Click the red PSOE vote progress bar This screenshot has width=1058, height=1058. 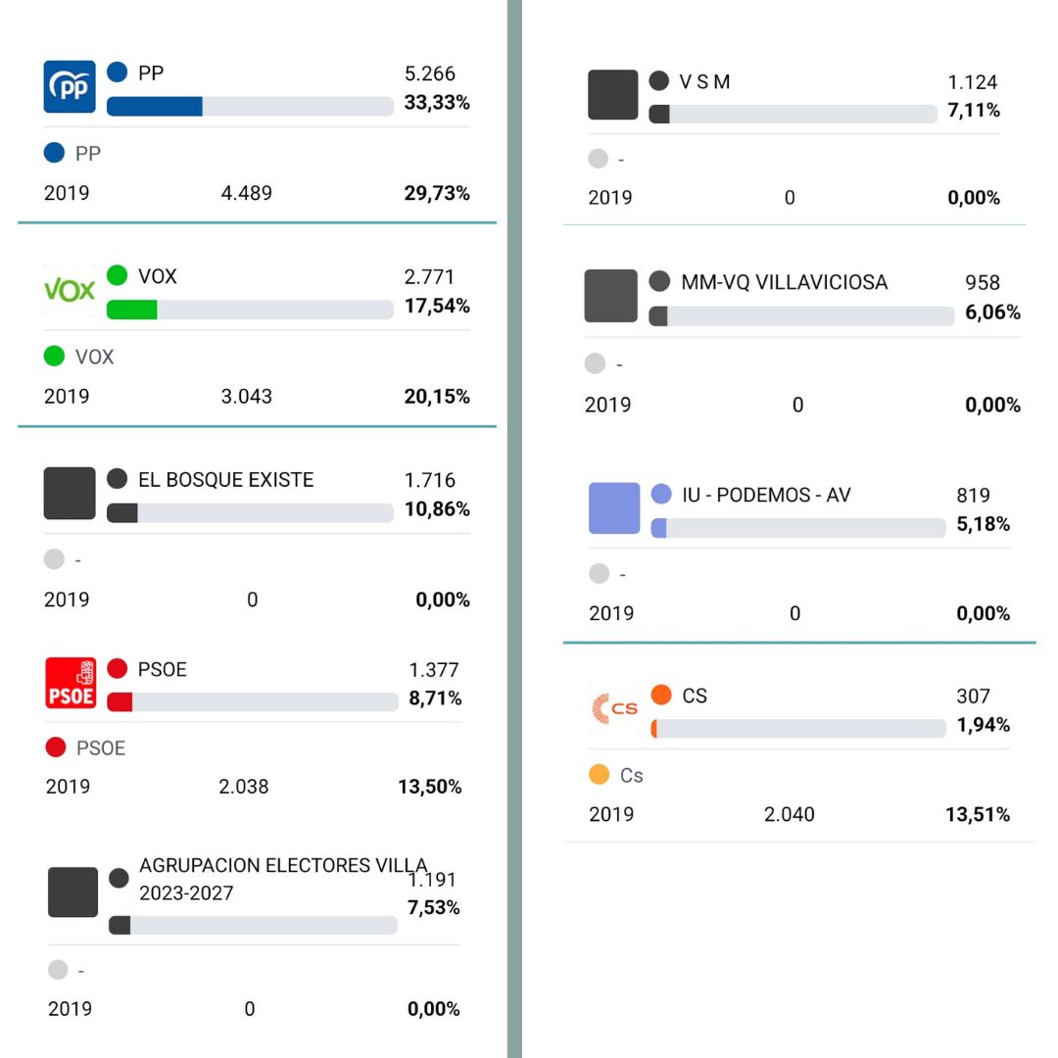(x=252, y=701)
